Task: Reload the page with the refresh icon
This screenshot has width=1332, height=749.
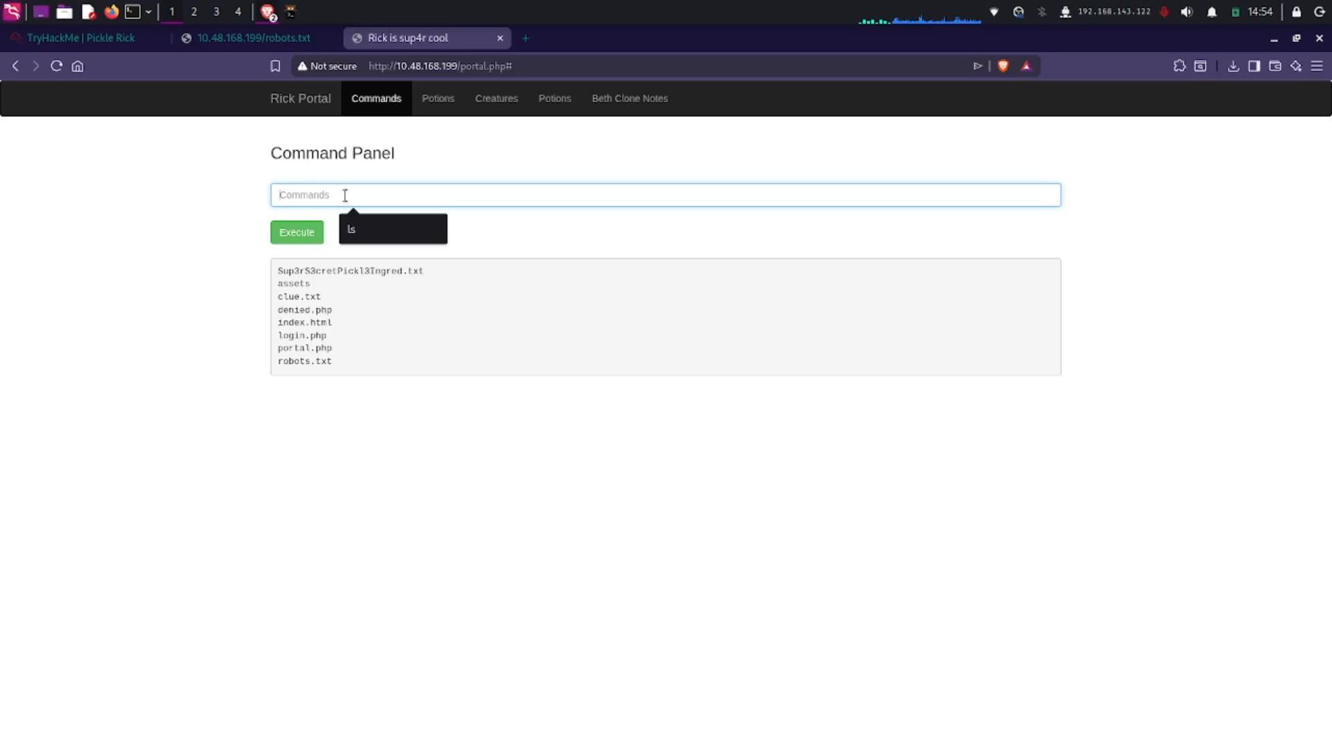Action: pyautogui.click(x=57, y=66)
